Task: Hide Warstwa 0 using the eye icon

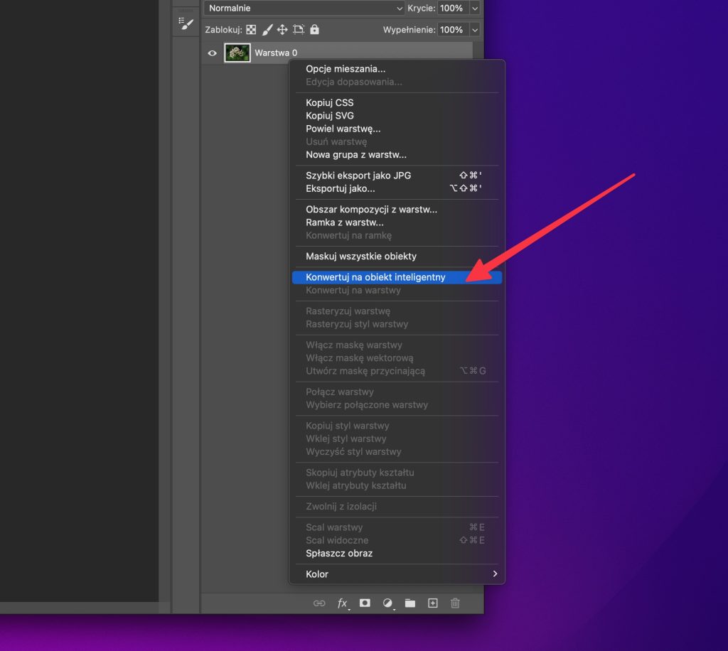Action: (212, 53)
